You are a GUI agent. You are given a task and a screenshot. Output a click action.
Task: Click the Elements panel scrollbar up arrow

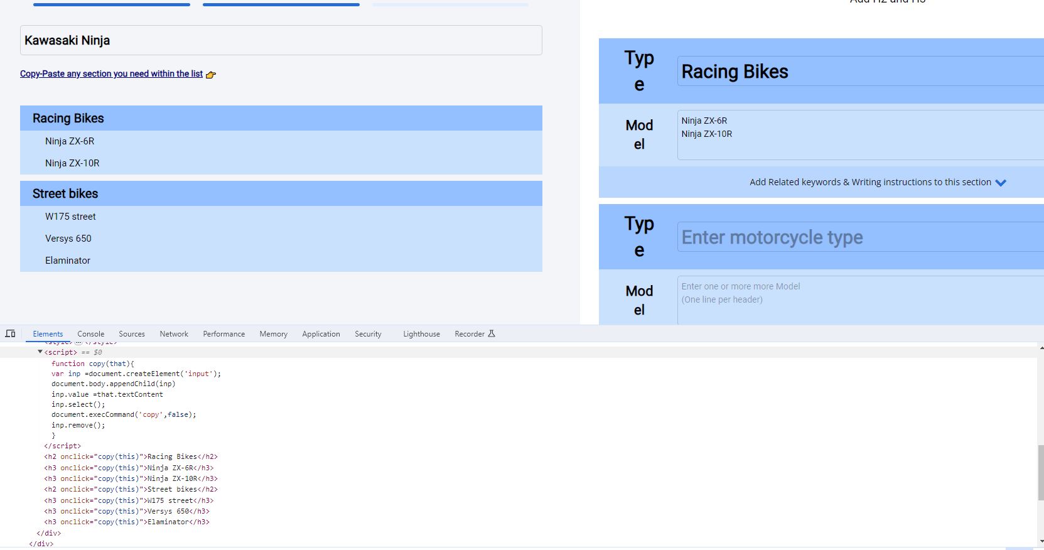(x=1040, y=347)
